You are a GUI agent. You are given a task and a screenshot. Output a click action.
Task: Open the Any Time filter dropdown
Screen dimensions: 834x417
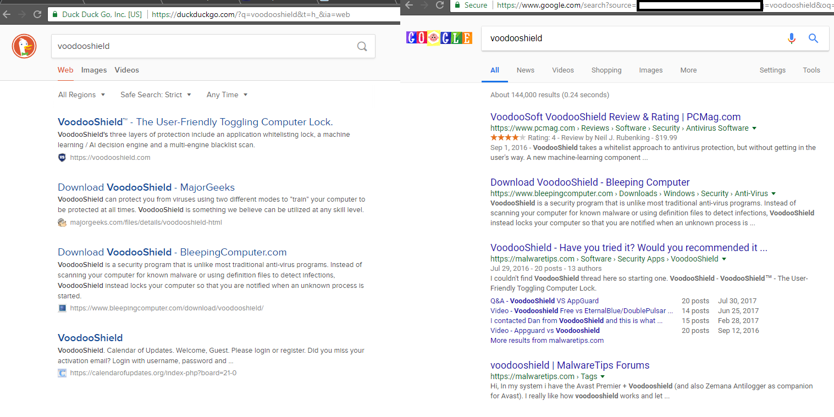pos(227,94)
